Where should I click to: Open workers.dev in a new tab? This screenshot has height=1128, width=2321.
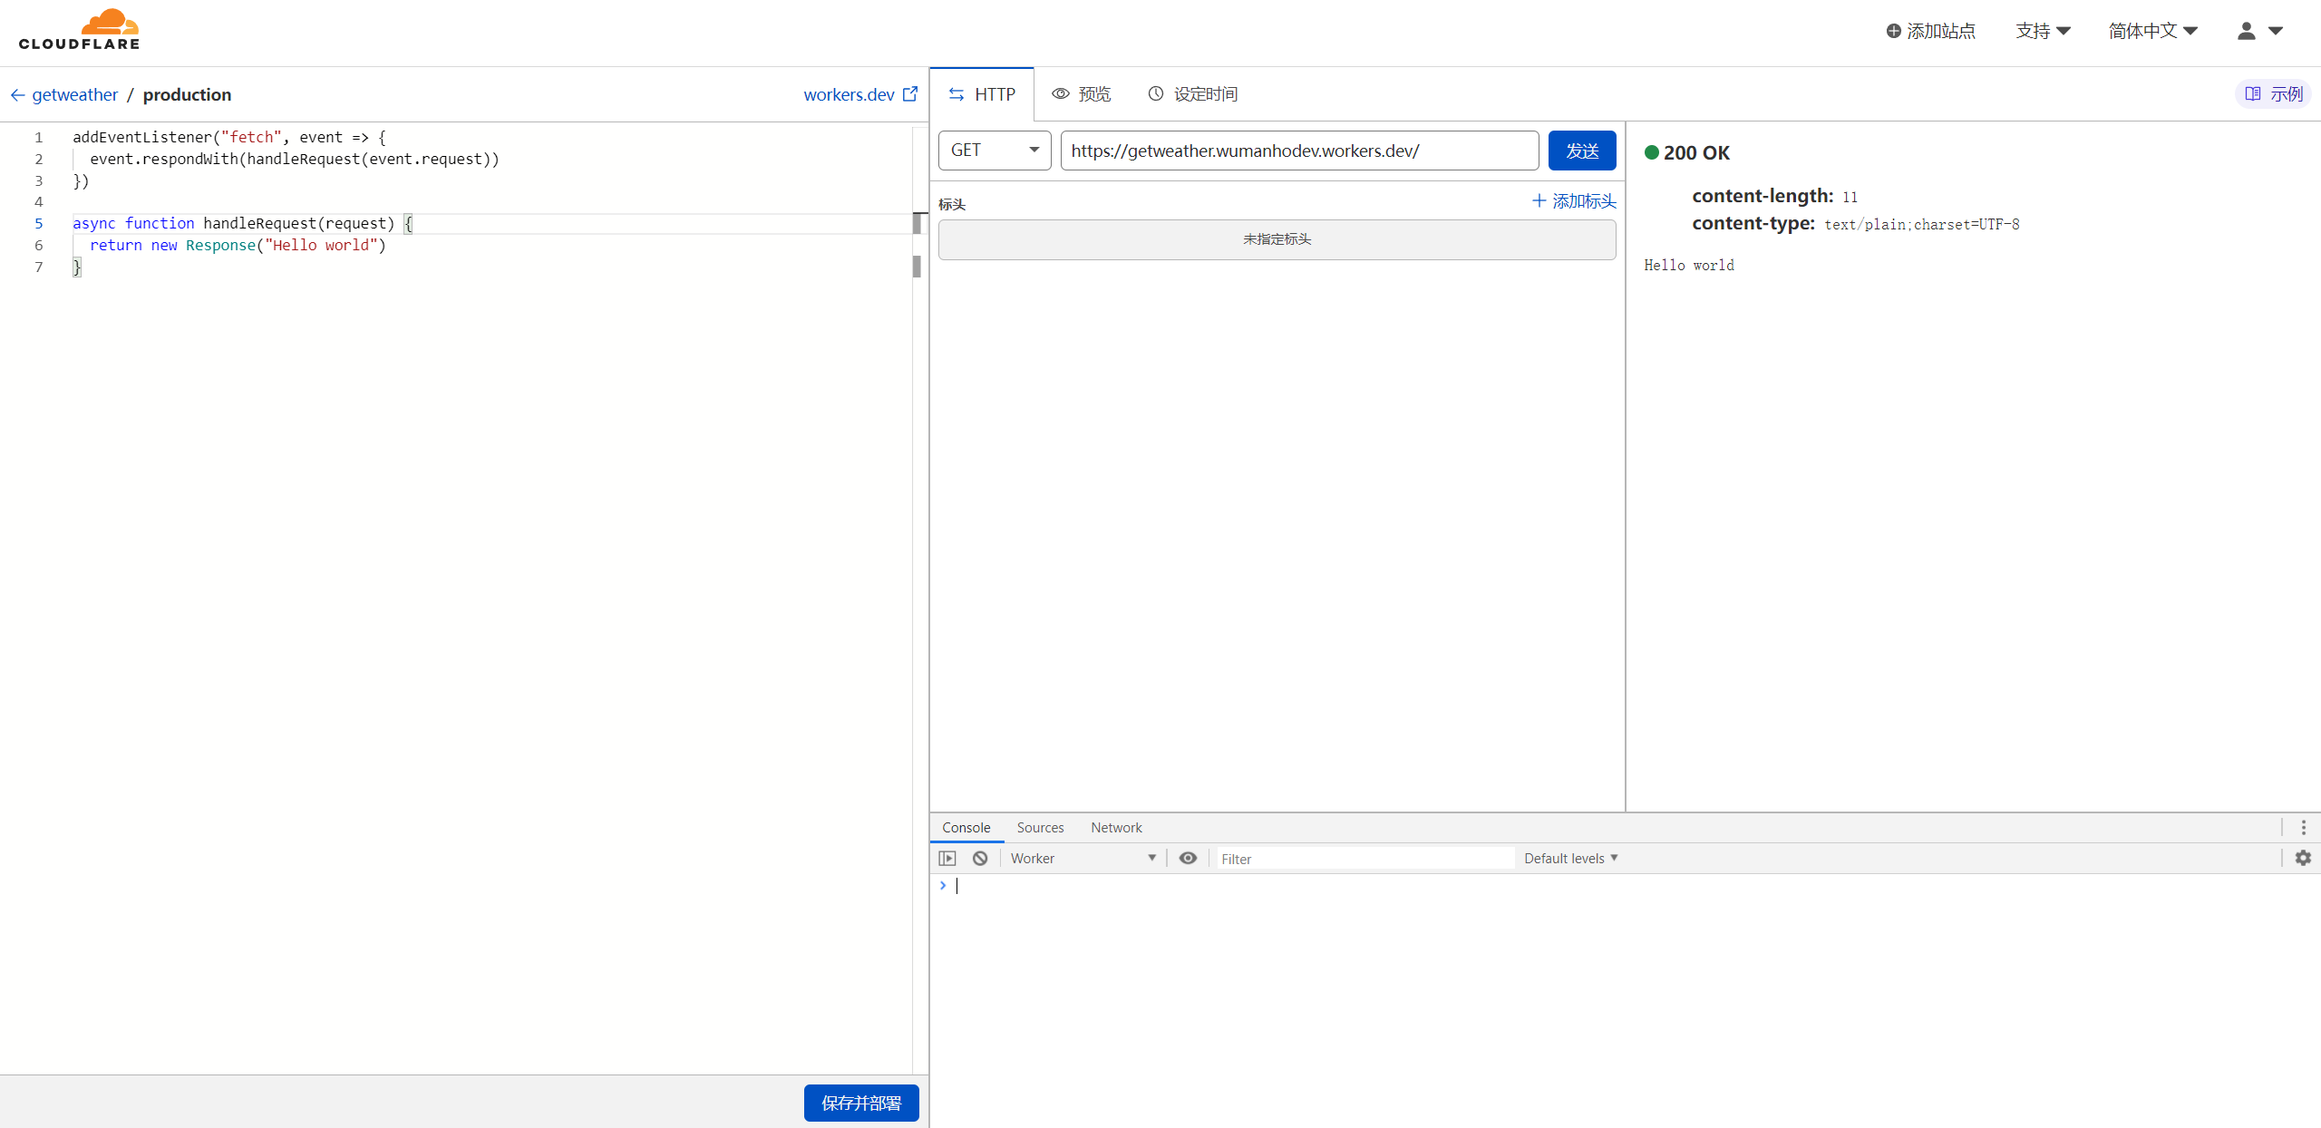(x=859, y=94)
